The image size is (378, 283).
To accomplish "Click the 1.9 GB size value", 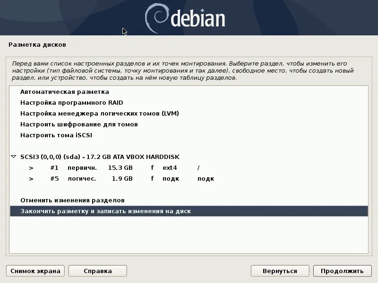I will point(122,179).
